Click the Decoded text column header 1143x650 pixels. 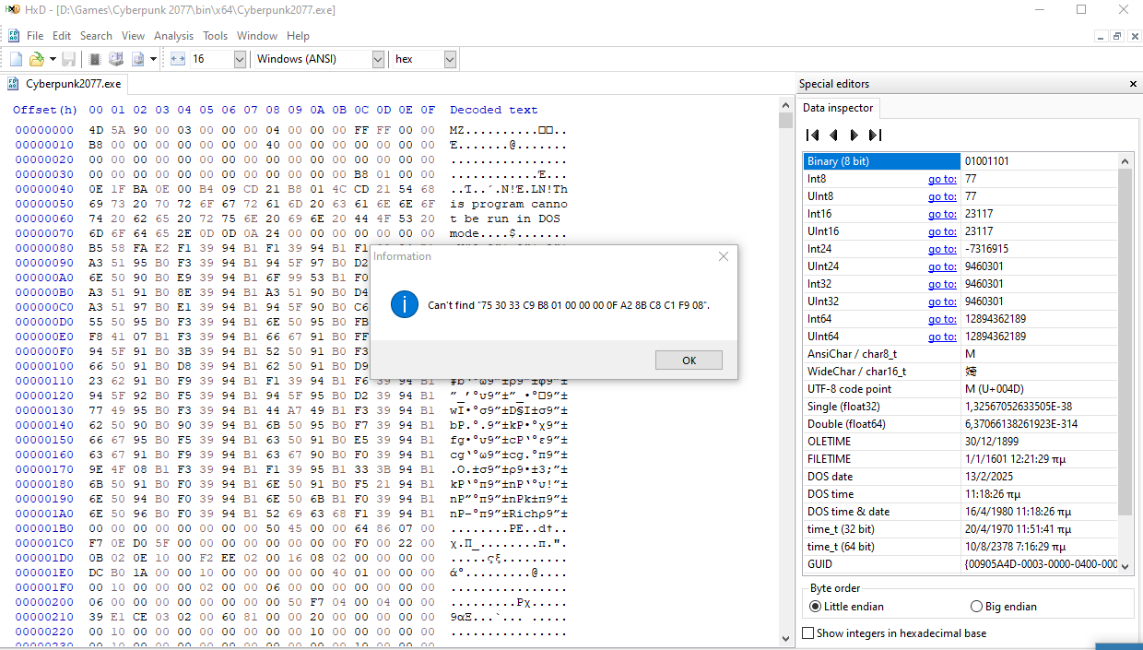[x=494, y=110]
